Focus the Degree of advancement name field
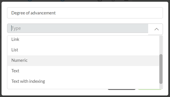The width and height of the screenshot is (170, 97). pos(85,13)
